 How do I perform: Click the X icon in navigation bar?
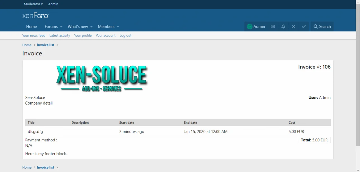point(293,27)
